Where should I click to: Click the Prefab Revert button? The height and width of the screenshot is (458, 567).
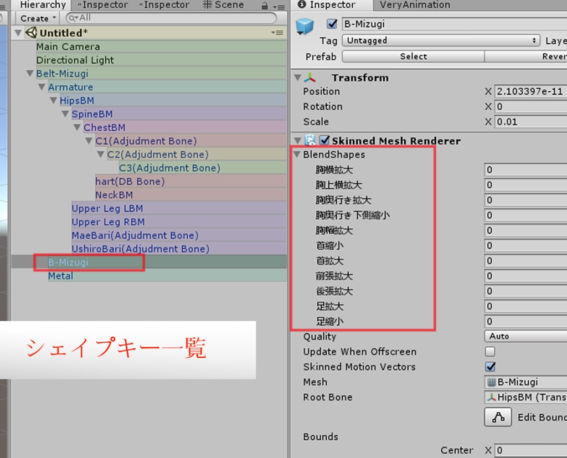pos(526,56)
